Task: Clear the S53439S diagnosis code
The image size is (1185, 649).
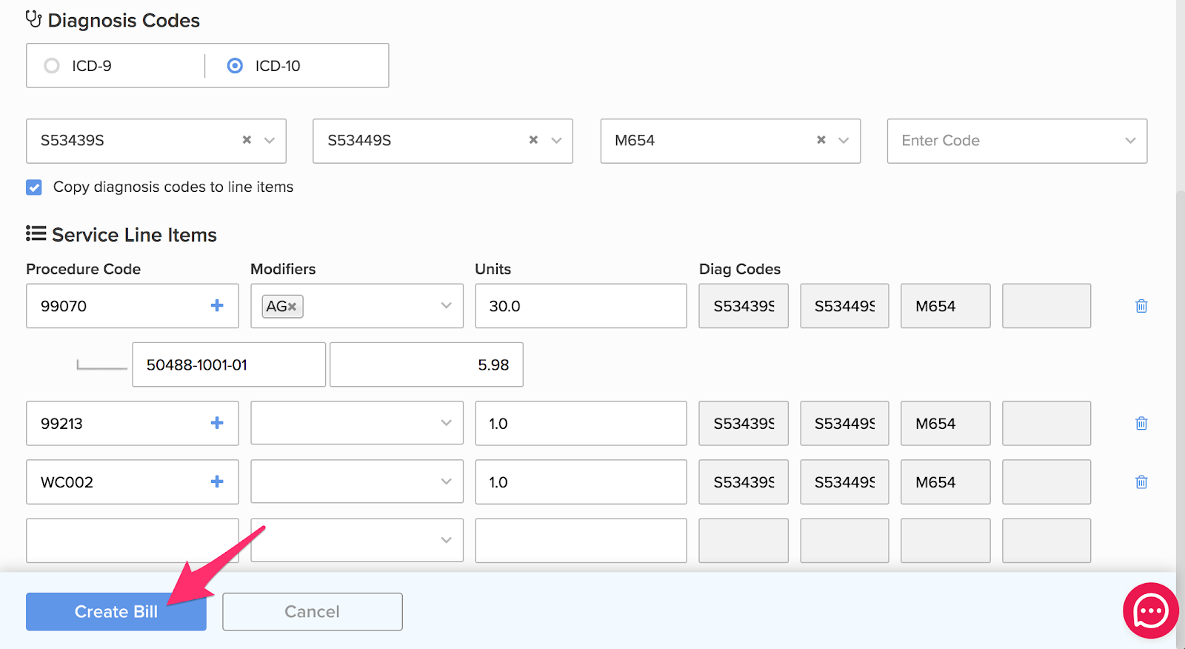Action: pos(247,140)
